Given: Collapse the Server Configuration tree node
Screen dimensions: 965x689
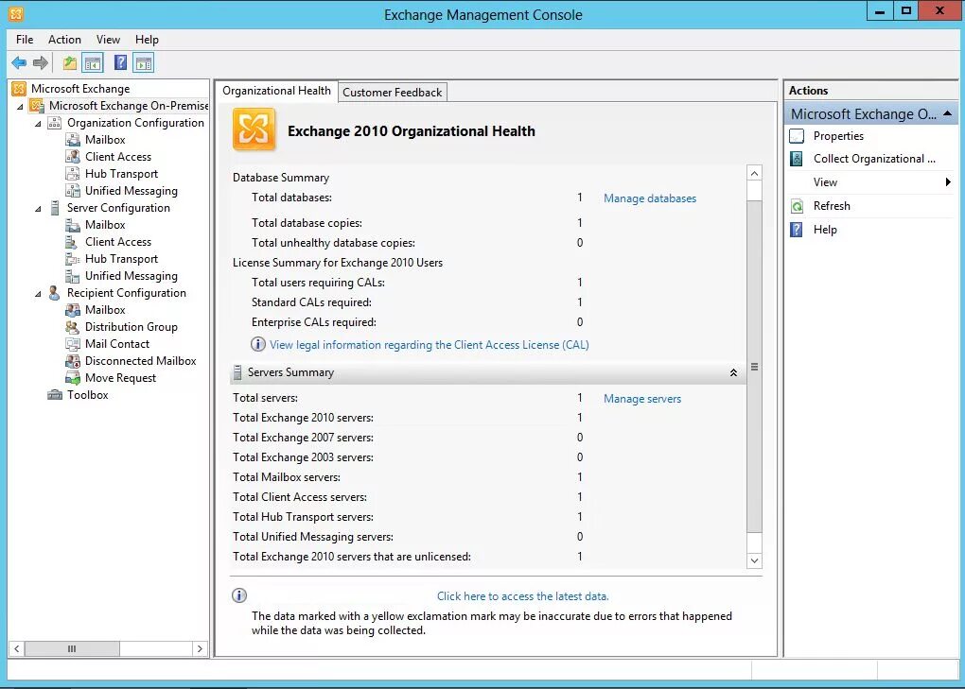Looking at the screenshot, I should [38, 208].
